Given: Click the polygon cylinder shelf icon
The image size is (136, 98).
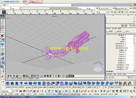Looking at the screenshot, I should (x=16, y=83).
